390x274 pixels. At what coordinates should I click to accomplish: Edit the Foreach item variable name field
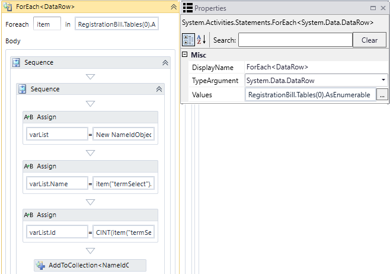(x=47, y=24)
